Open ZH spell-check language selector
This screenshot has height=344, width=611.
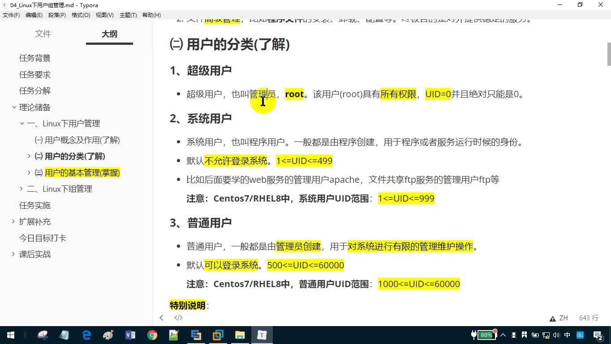(564, 318)
